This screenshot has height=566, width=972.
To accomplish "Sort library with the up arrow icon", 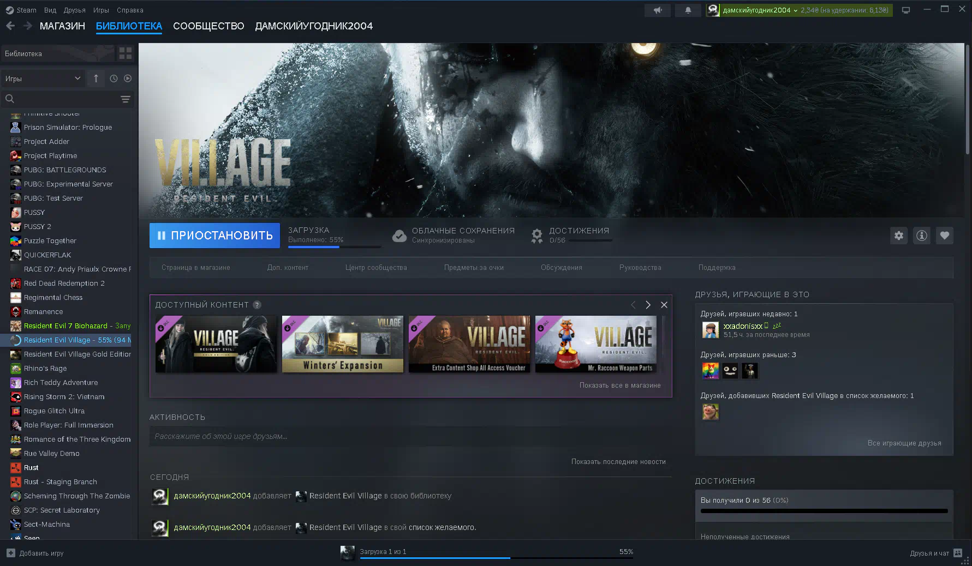I will [96, 79].
